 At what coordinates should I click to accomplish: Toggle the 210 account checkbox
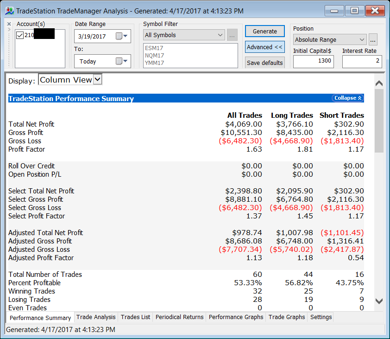(20, 35)
